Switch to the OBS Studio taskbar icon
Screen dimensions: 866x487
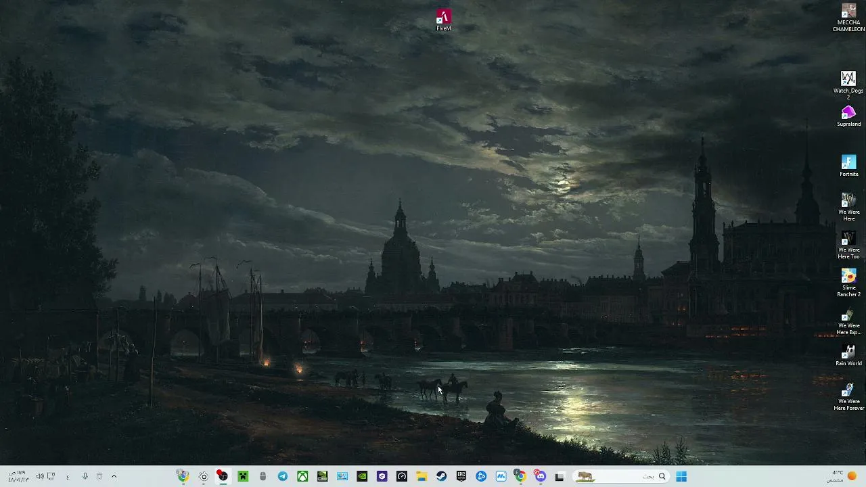click(x=223, y=476)
